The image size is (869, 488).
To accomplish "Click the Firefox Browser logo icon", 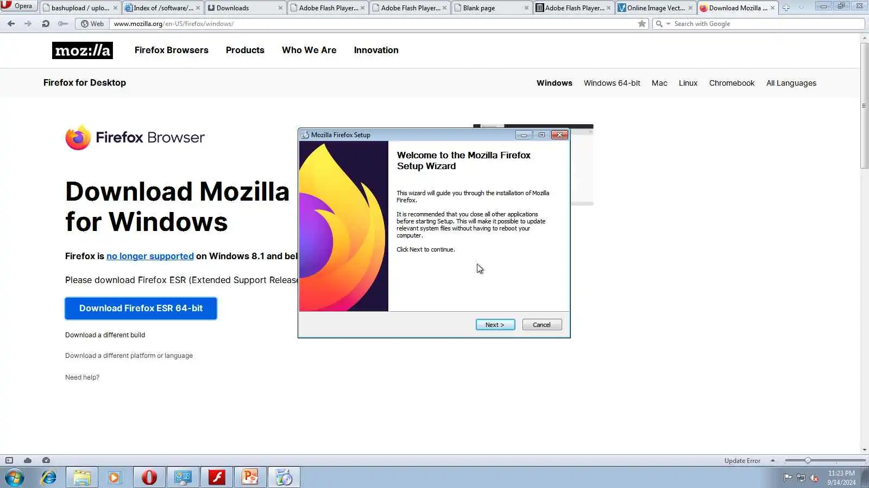I will click(x=78, y=137).
